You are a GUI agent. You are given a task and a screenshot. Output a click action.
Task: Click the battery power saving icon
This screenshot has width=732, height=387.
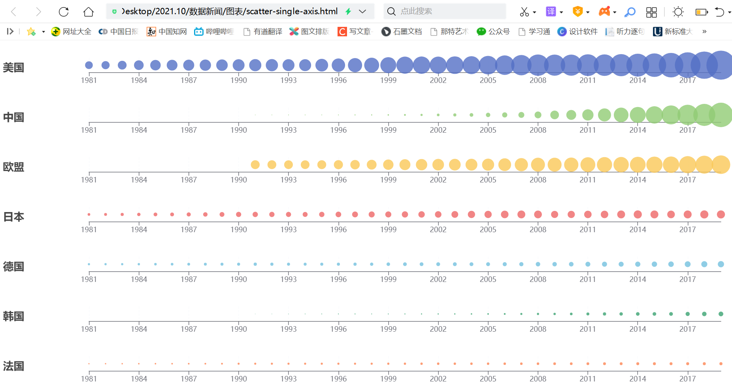pyautogui.click(x=702, y=12)
